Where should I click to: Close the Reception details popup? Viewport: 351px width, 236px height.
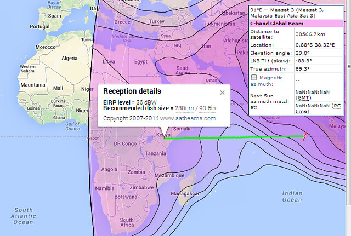click(x=222, y=93)
